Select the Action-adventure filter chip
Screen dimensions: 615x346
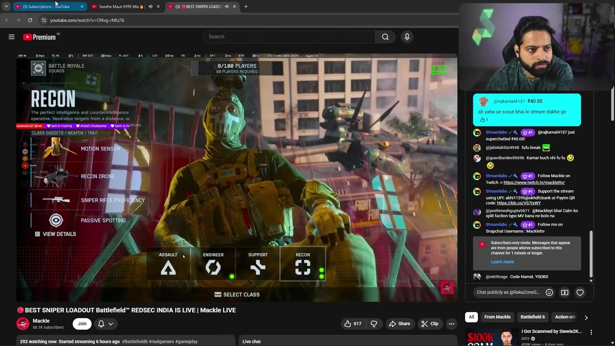pyautogui.click(x=565, y=317)
